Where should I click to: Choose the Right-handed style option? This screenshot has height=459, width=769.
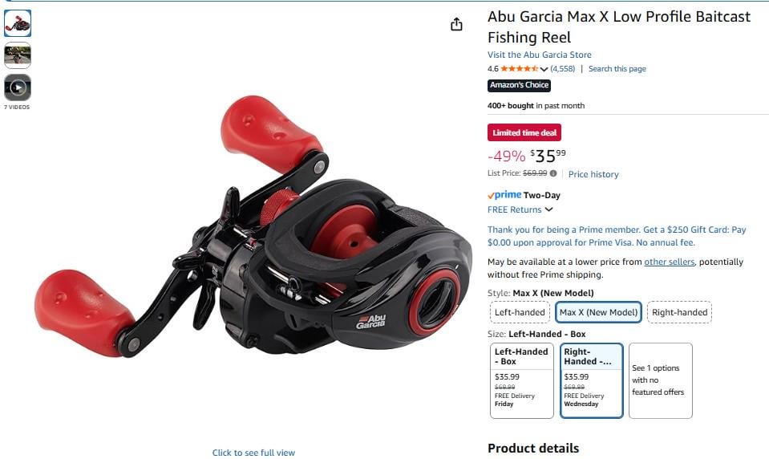click(x=679, y=312)
